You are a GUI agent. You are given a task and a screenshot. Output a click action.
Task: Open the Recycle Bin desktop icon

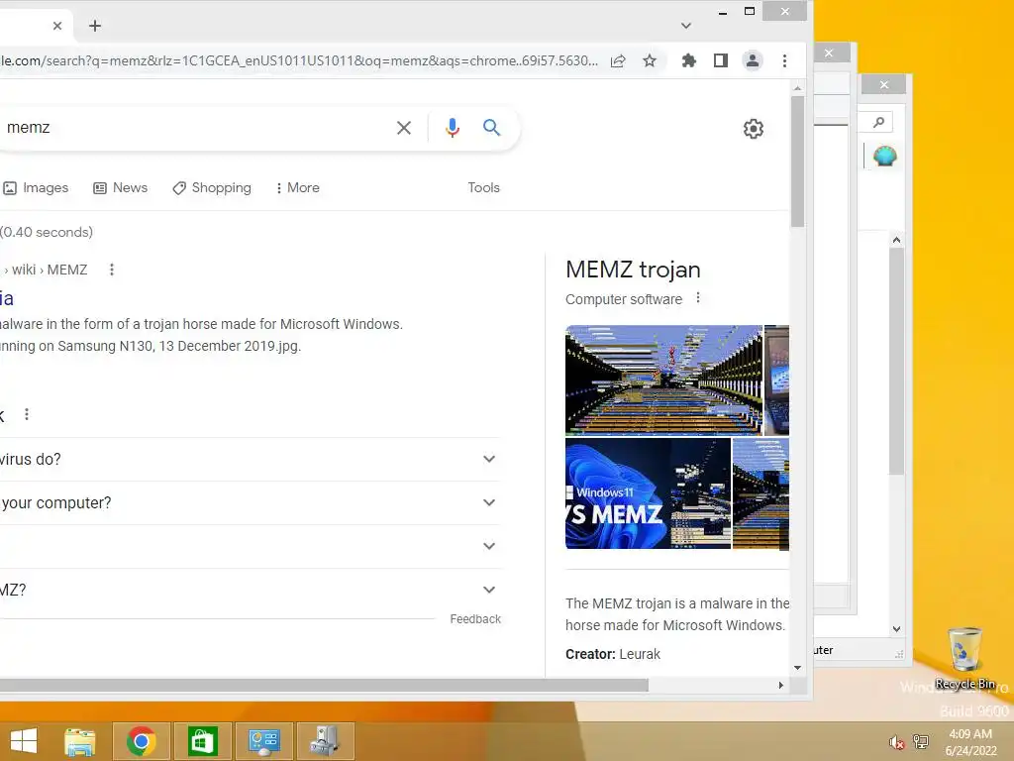[964, 658]
